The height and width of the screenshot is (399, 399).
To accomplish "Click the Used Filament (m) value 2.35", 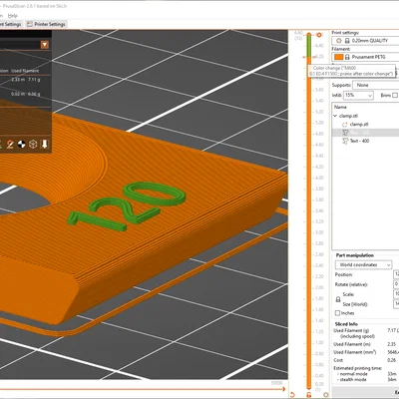I will [392, 344].
